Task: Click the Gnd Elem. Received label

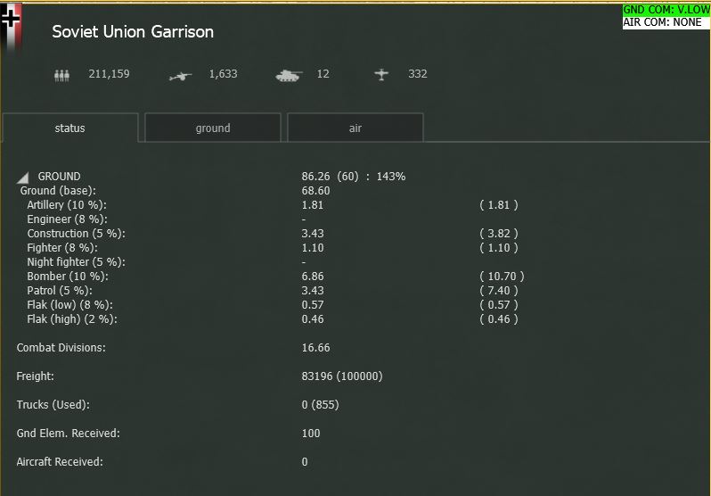Action: coord(68,434)
